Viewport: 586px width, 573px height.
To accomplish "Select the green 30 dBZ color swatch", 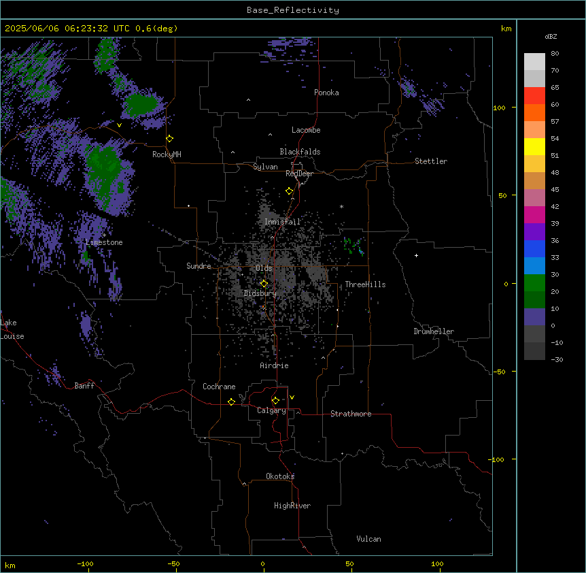I will [x=534, y=282].
